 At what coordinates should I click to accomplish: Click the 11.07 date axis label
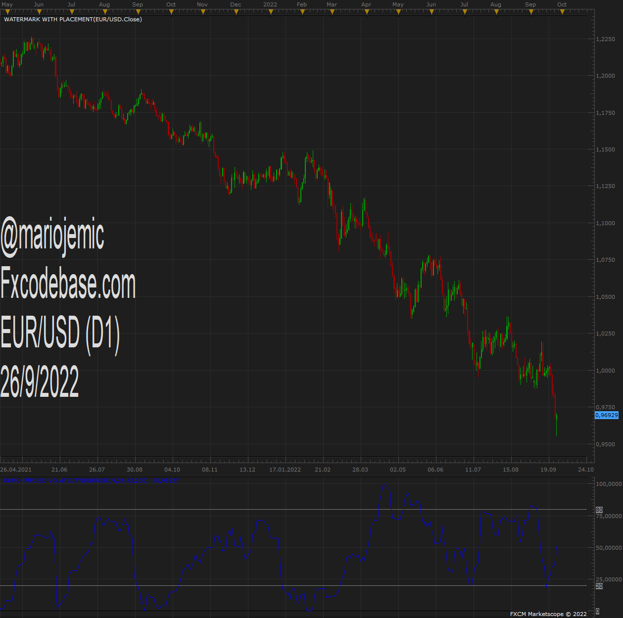(x=473, y=470)
